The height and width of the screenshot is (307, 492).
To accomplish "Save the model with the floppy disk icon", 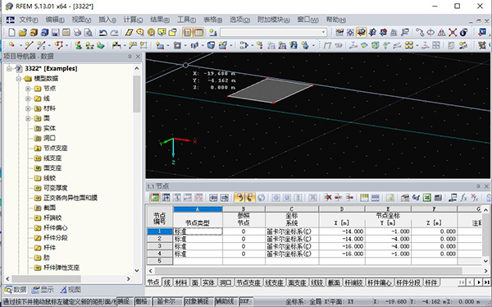I will (56, 32).
